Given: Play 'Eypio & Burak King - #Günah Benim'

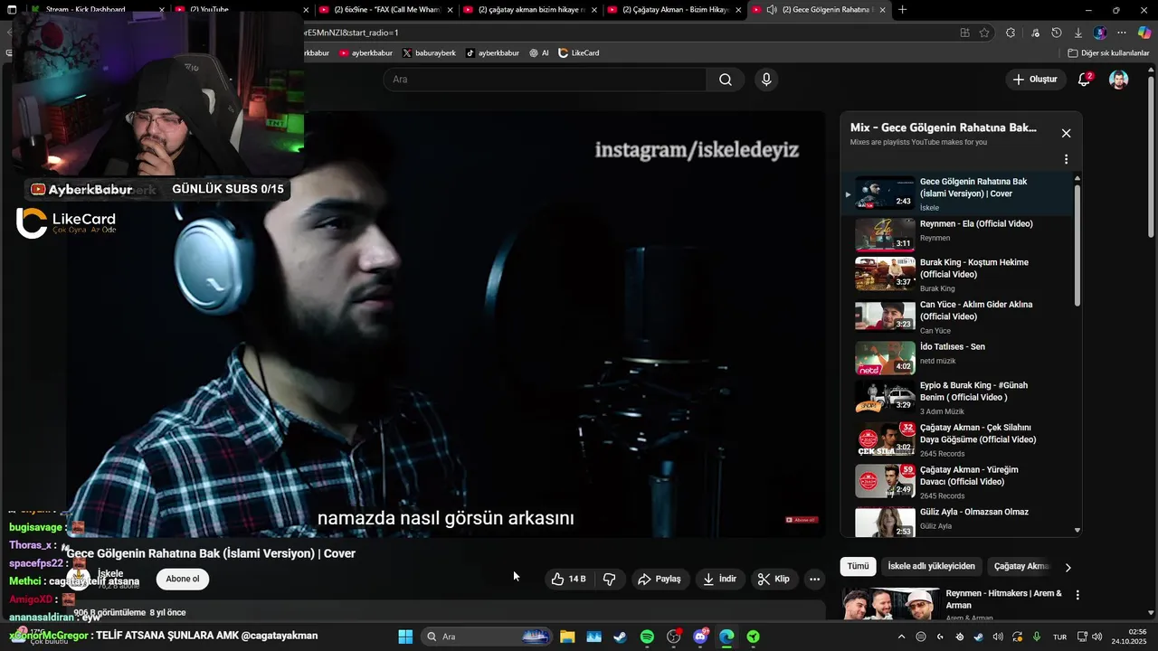Looking at the screenshot, I should (964, 398).
